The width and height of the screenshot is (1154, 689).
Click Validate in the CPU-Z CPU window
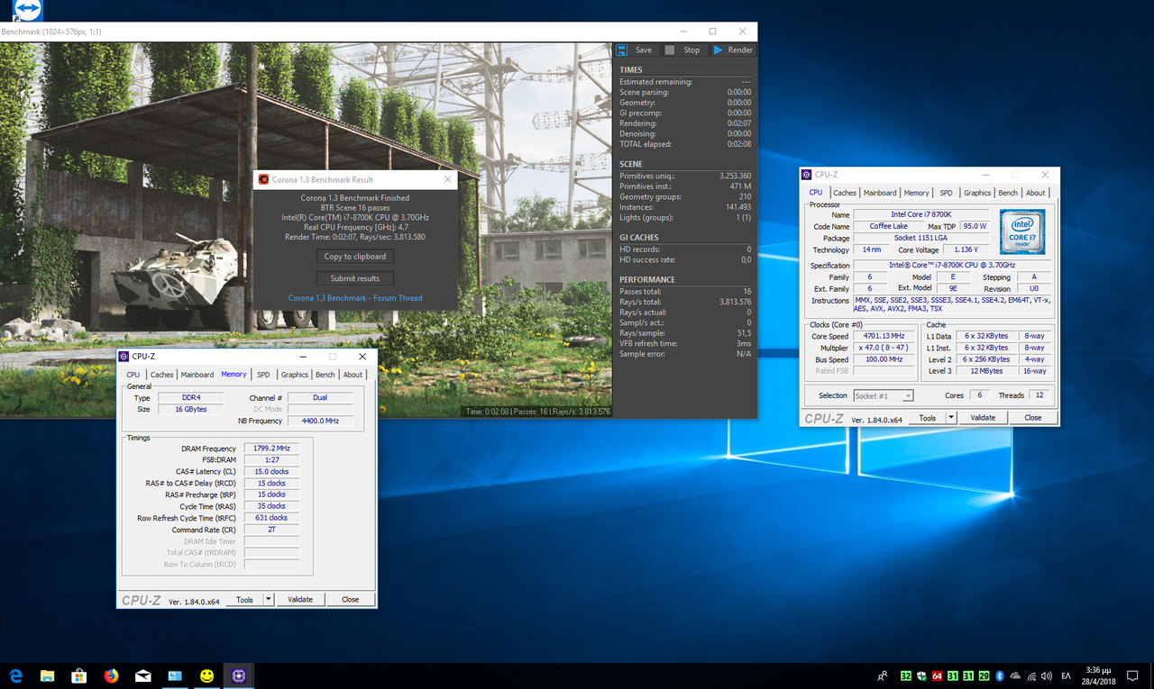coord(983,418)
